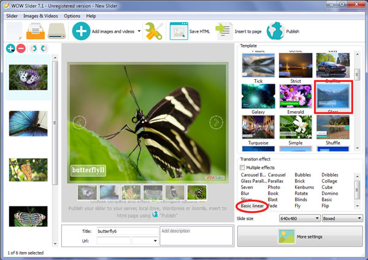Click the Url input field
Image resolution: width=368 pixels, height=260 pixels.
pos(113,241)
